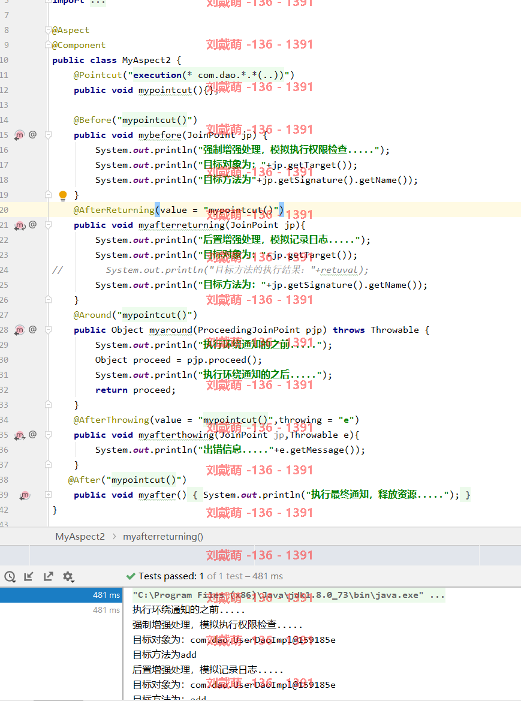This screenshot has height=701, width=521.
Task: Collapse the @Component fold marker on line 9
Action: click(x=48, y=45)
